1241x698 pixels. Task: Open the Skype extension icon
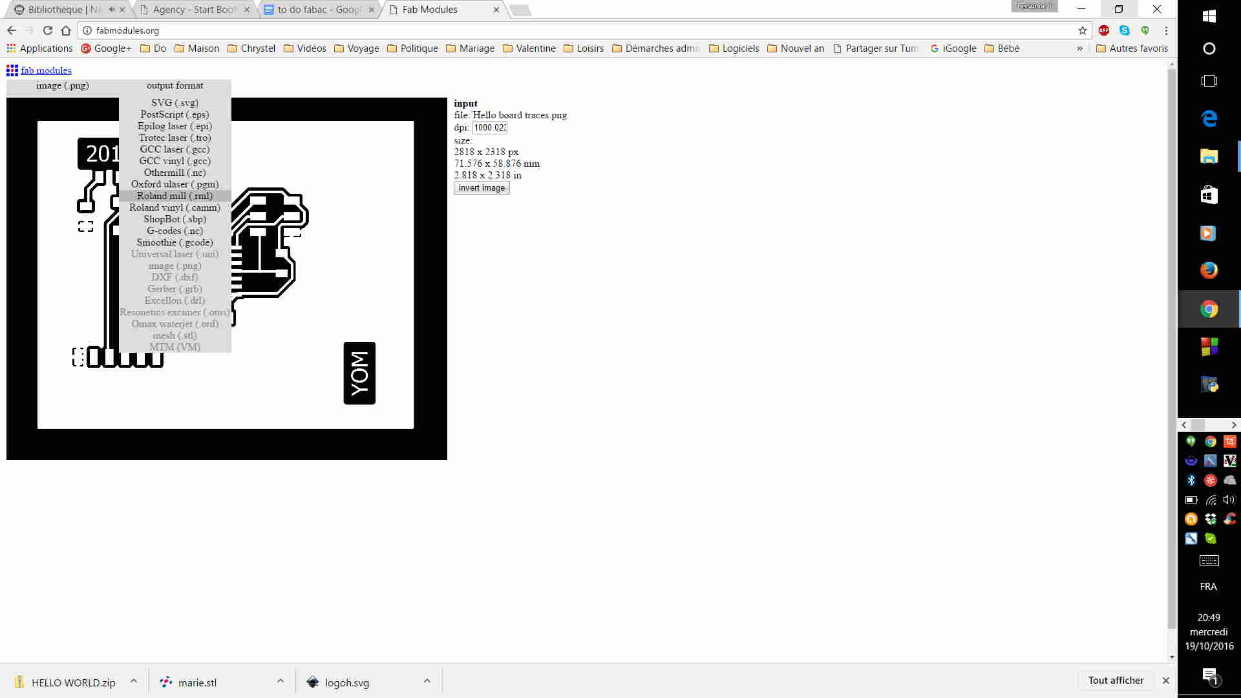tap(1125, 30)
